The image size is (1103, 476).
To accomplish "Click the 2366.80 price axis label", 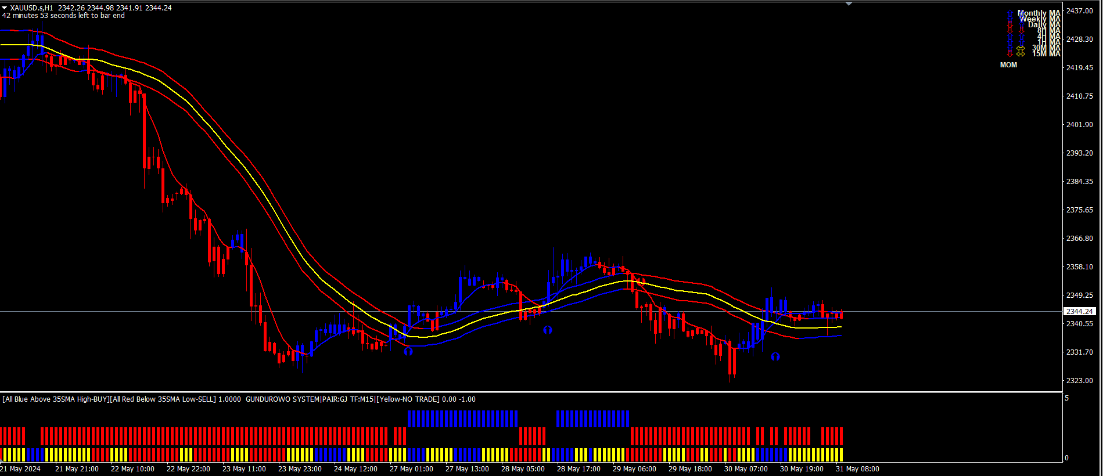I will coord(1080,239).
